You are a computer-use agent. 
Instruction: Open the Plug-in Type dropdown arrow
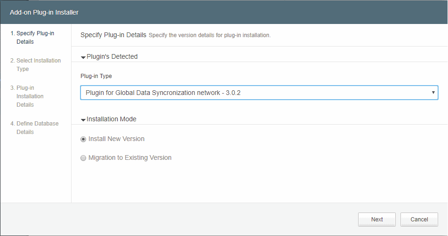[x=433, y=93]
